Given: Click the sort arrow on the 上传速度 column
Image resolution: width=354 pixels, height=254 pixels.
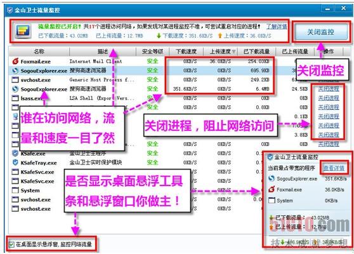Looking at the screenshot, I should coord(234,51).
